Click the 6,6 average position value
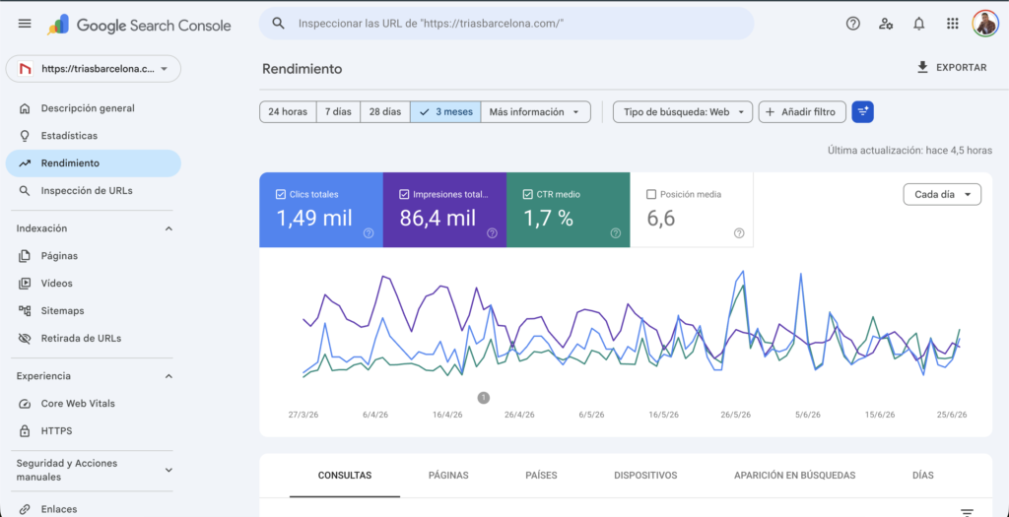The height and width of the screenshot is (517, 1009). pos(661,219)
